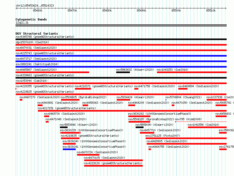Viewport: 234px width, 176px height.
Task: Open nsv6460892 (Sedlazeck2020) label
Action: [x=58, y=103]
